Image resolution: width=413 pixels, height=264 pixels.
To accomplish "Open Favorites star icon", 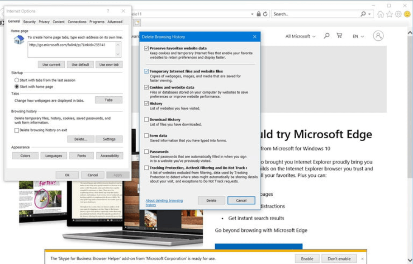I will pyautogui.click(x=389, y=14).
